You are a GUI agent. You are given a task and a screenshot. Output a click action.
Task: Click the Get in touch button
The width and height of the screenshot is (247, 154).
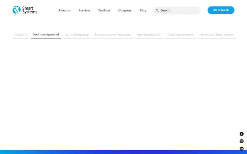tap(221, 10)
